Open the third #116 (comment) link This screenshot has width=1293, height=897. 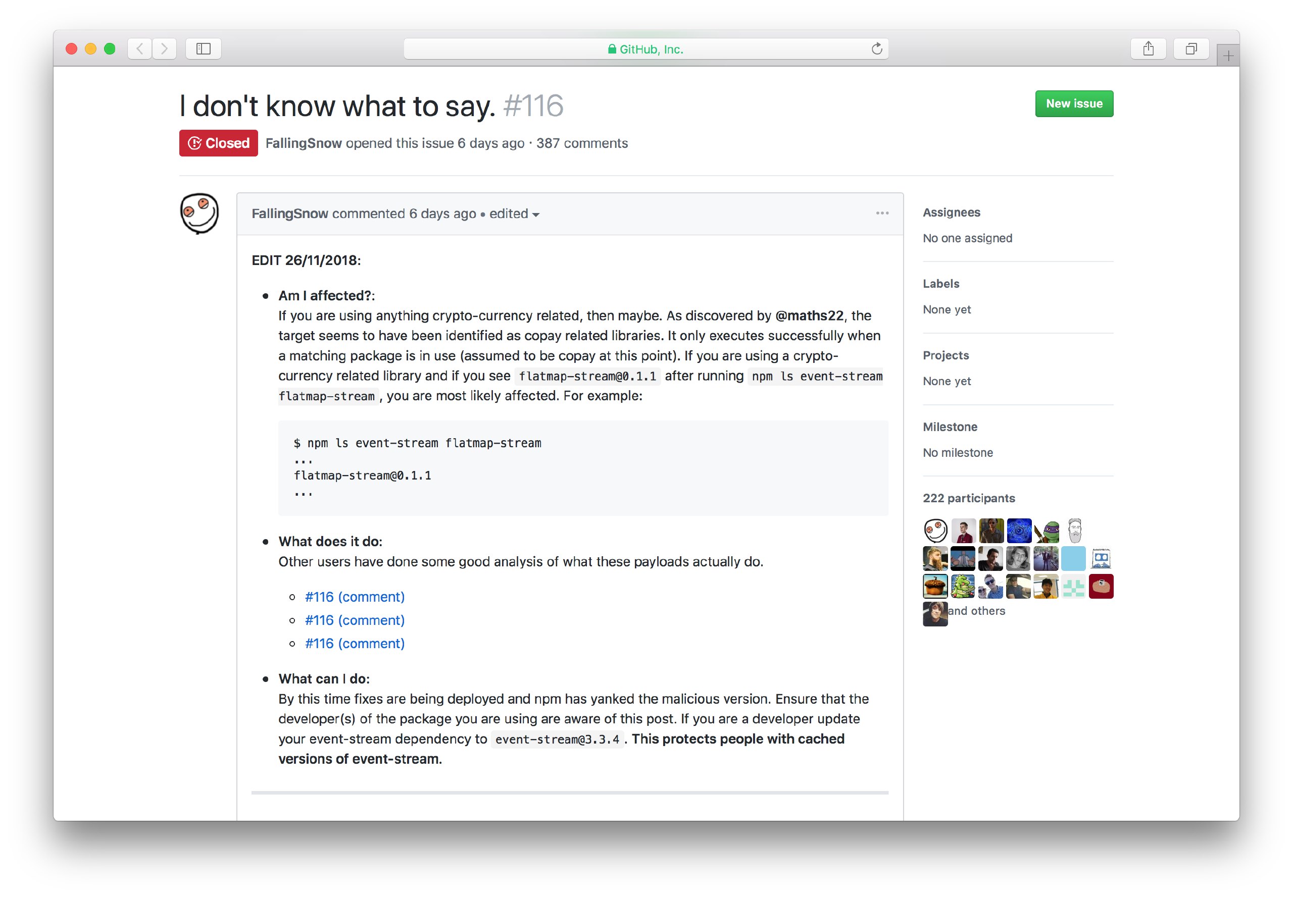pyautogui.click(x=355, y=644)
